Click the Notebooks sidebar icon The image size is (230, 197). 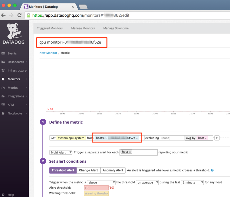(3, 113)
